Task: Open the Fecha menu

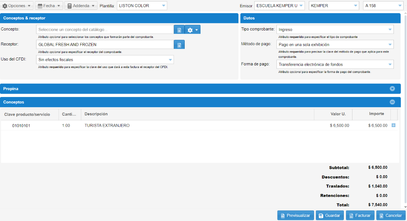Action: [x=49, y=6]
